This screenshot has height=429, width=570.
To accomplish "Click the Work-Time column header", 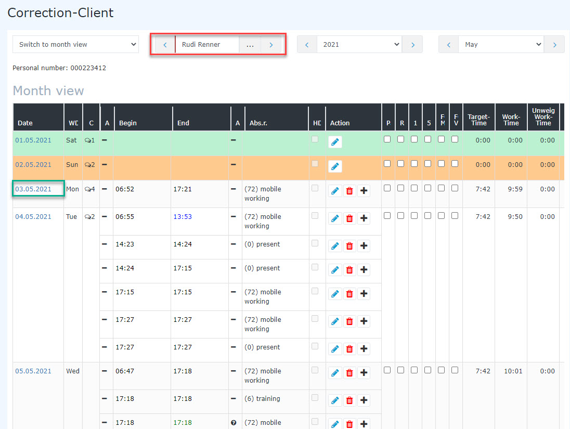I will point(511,117).
